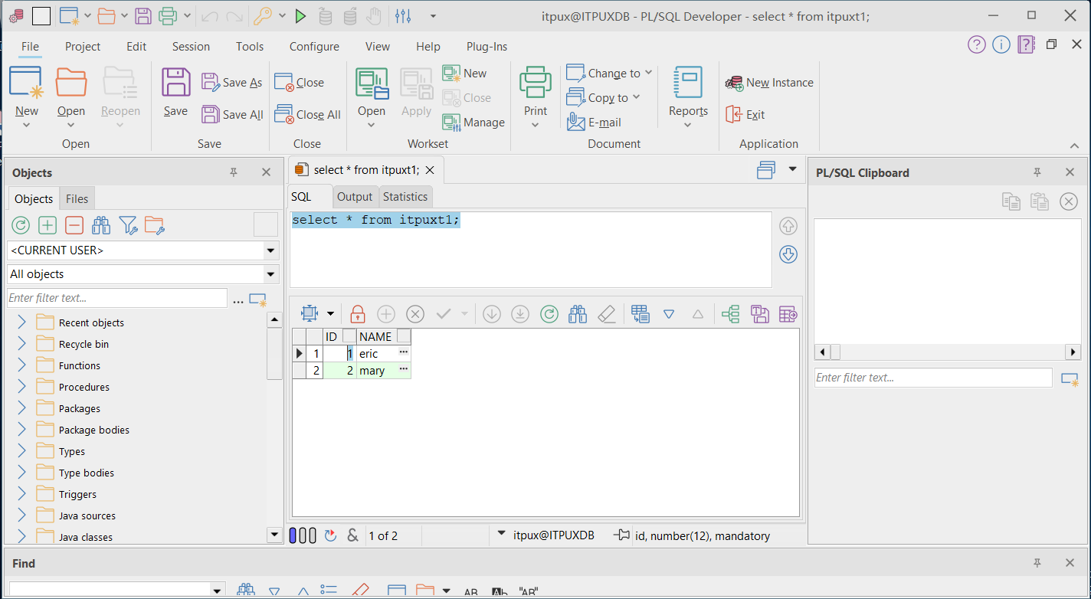Click Close All in the ribbon
1091x599 pixels.
(x=308, y=114)
